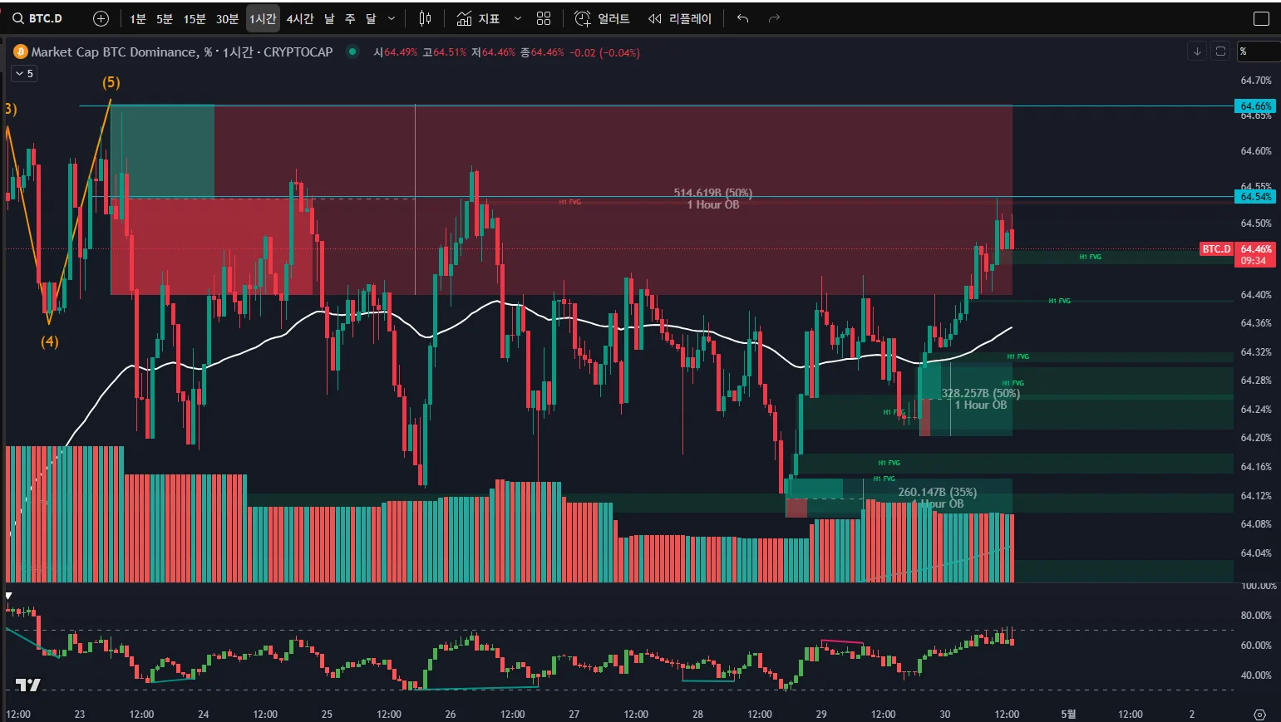Change timeframe to 달 (monthly)
Viewport: 1281px width, 722px height.
click(x=371, y=18)
